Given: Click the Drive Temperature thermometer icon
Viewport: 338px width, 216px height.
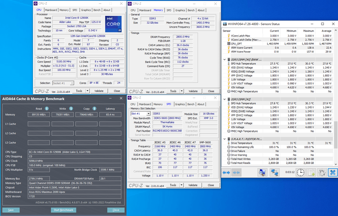Looking at the screenshot, I should pyautogui.click(x=229, y=143).
